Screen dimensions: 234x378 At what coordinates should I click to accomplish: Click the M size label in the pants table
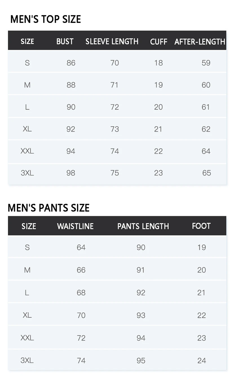pos(27,270)
